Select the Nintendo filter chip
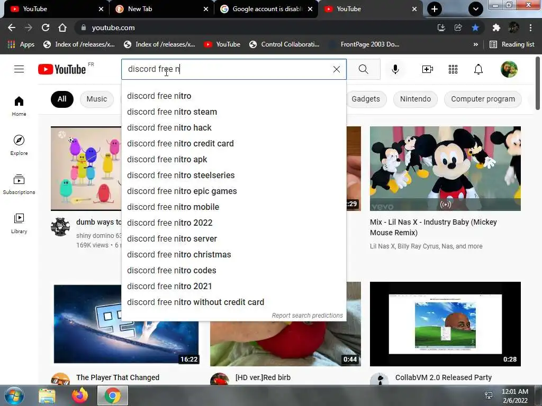 415,99
